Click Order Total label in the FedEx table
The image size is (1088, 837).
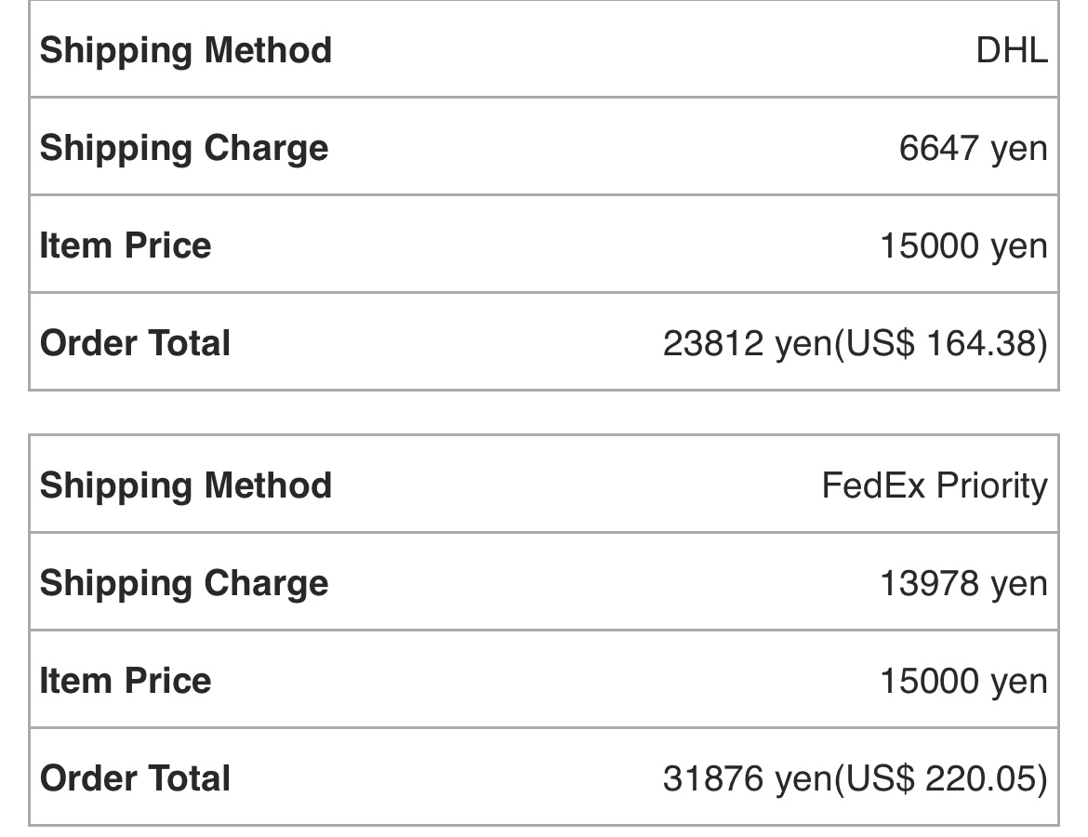135,778
